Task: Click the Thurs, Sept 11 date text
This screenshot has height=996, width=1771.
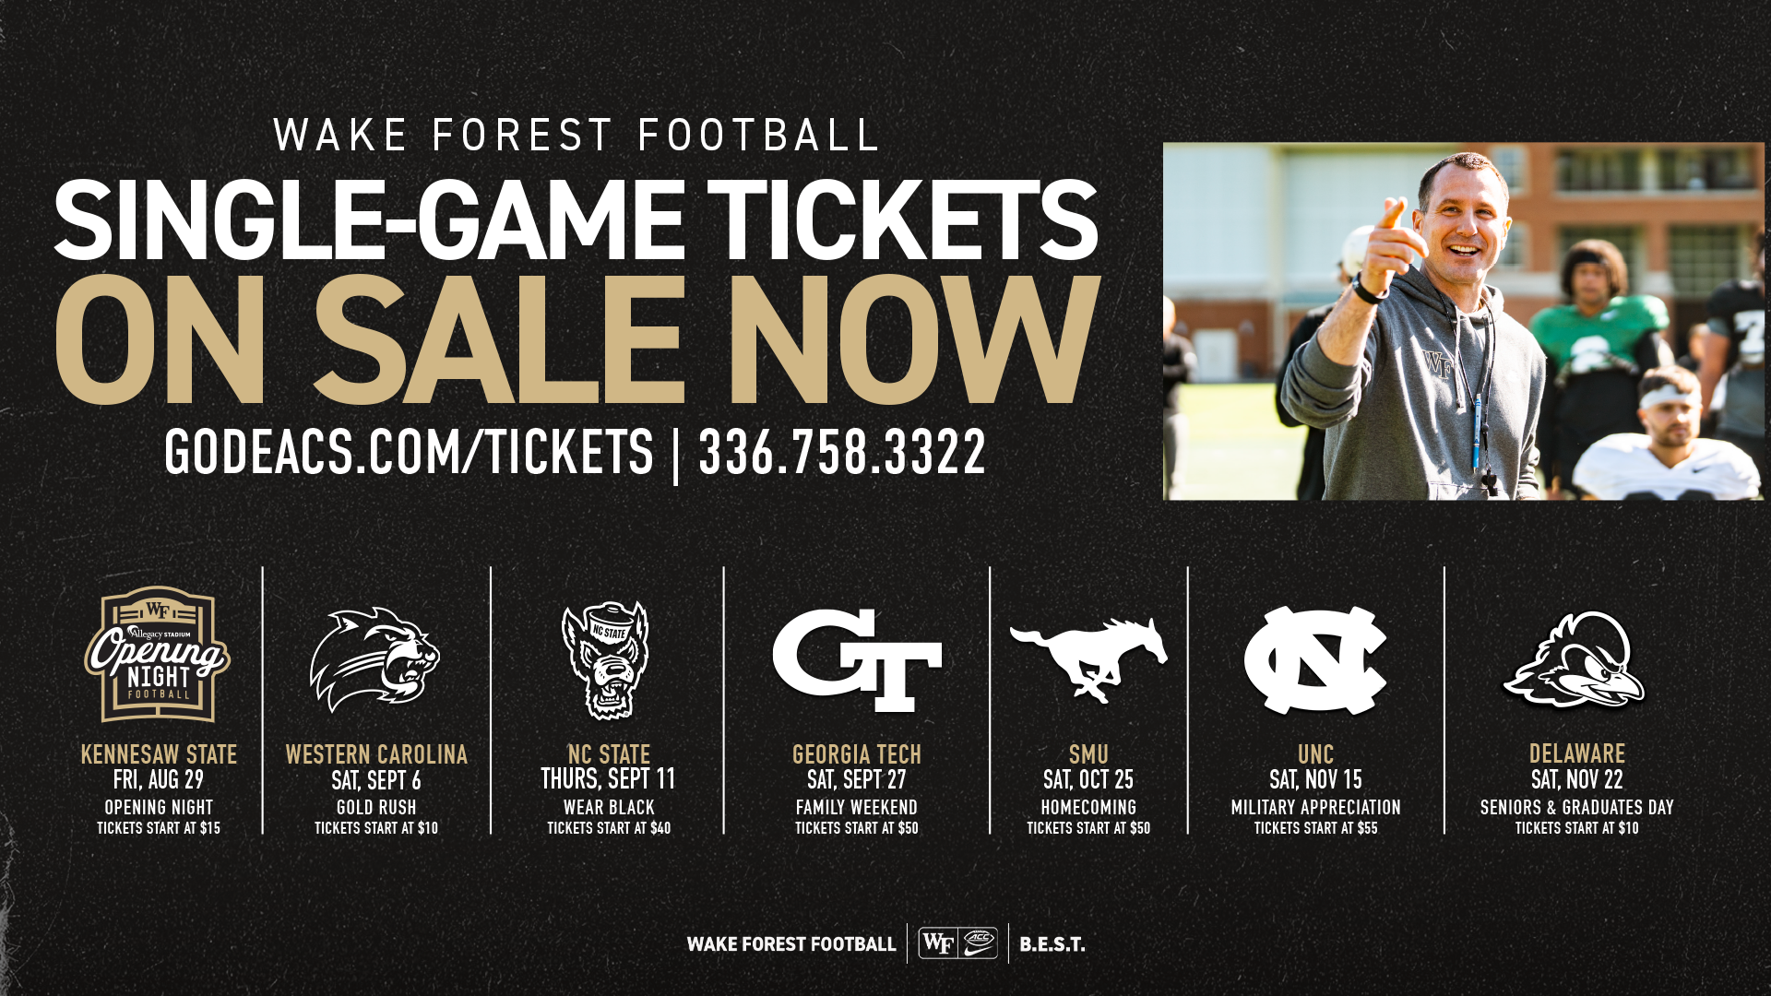Action: pos(608,779)
